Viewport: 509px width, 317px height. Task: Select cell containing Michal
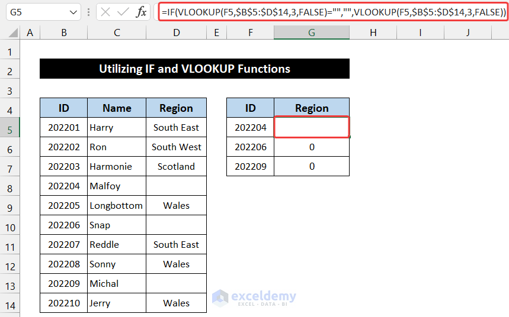click(117, 284)
